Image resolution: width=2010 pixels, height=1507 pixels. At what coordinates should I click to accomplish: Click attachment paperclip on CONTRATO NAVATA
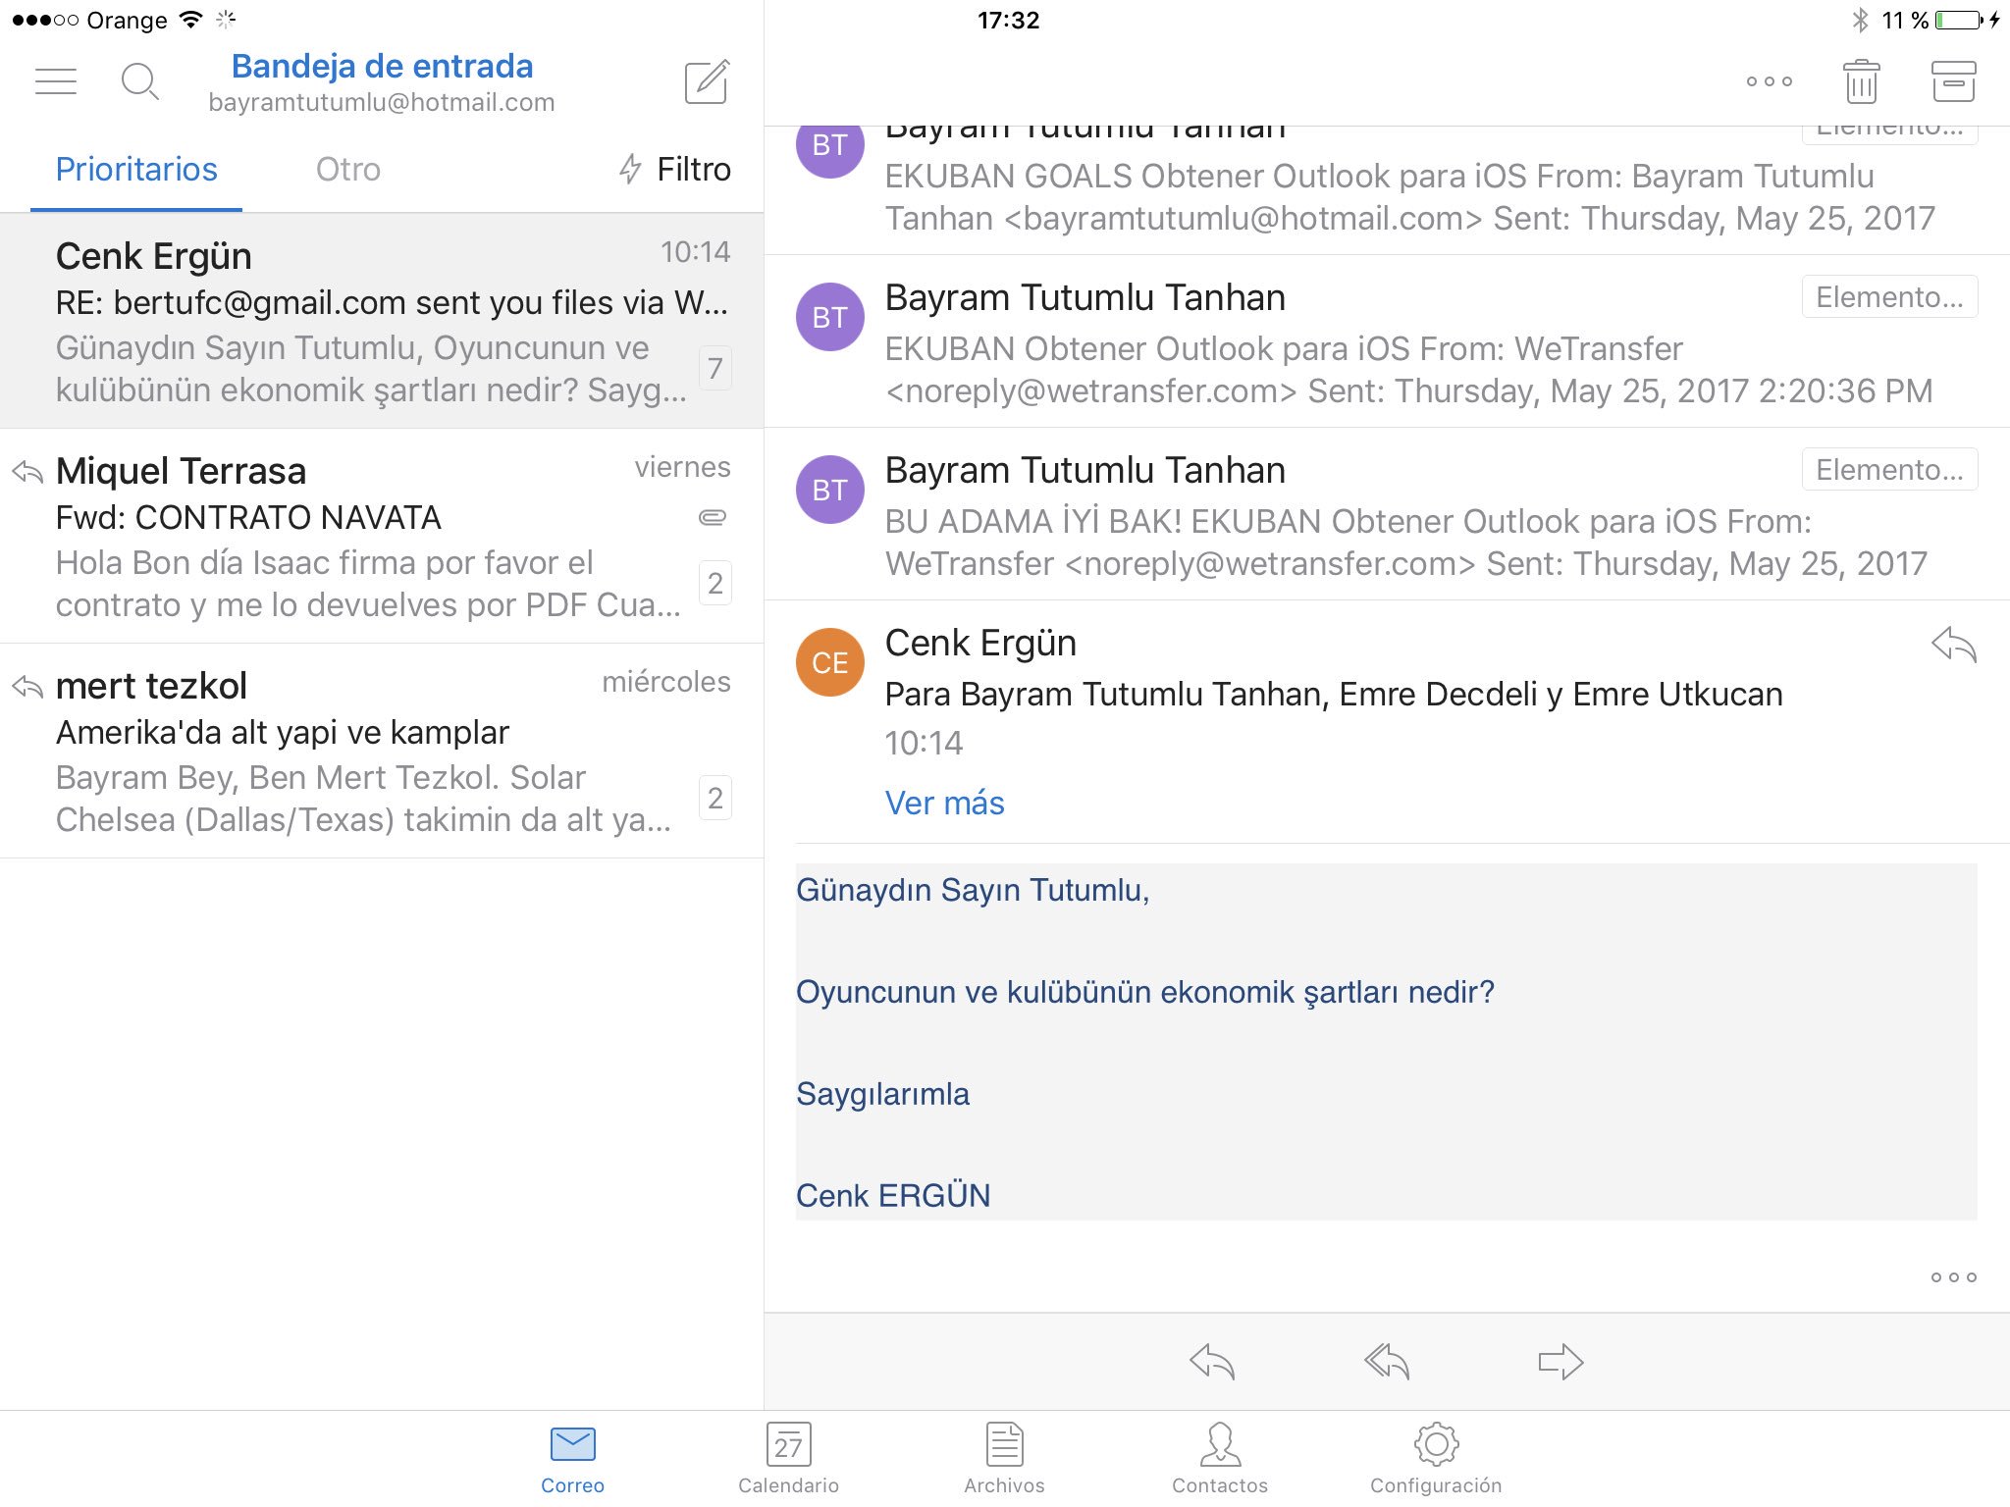tap(713, 517)
